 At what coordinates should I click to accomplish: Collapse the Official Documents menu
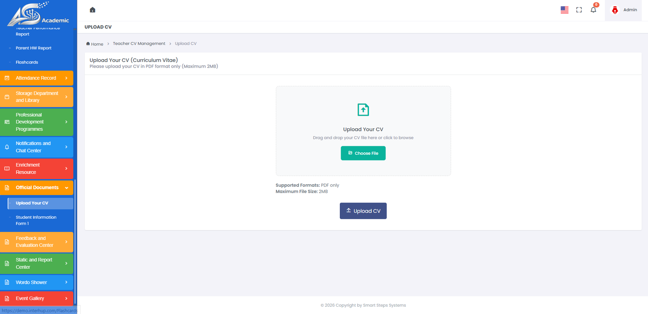pos(36,188)
